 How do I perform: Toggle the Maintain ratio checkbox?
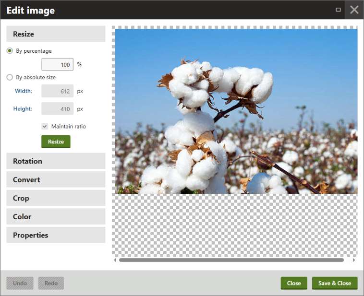point(45,126)
